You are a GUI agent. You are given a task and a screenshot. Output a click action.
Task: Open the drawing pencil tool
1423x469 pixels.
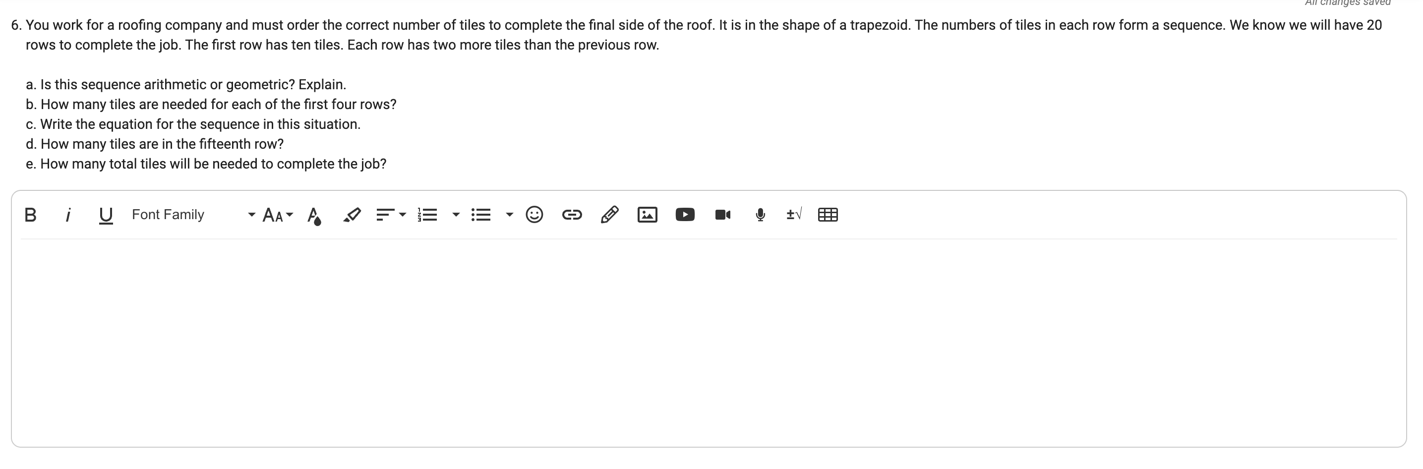tap(609, 214)
